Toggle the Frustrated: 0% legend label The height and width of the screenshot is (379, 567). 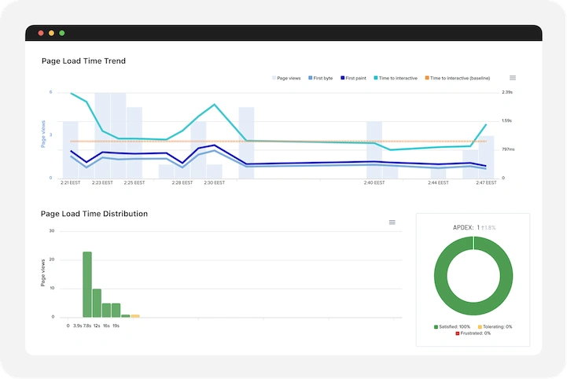click(476, 333)
